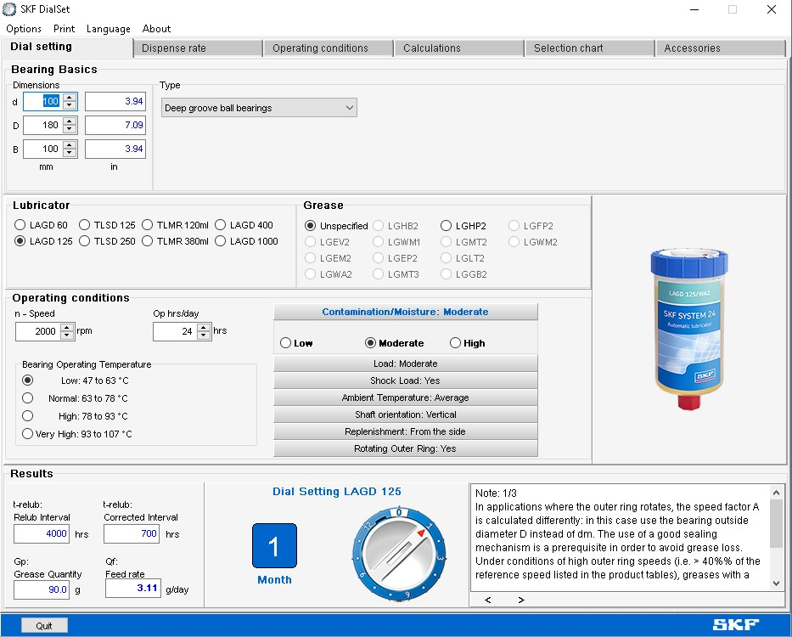Click the note panel vertical scrollbar thumb

[x=777, y=523]
